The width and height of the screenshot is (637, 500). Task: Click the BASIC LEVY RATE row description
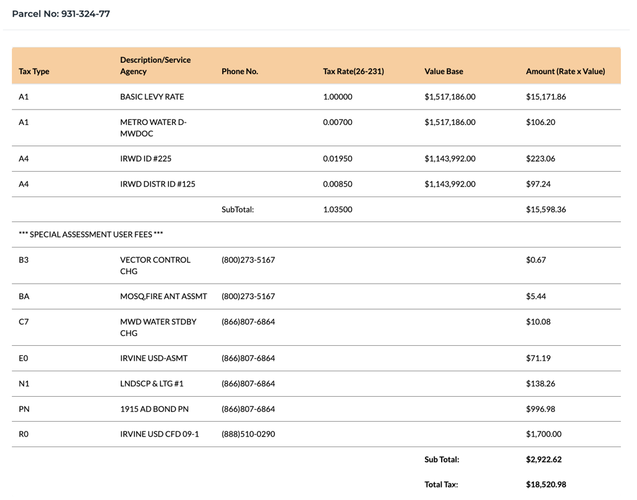tap(152, 96)
